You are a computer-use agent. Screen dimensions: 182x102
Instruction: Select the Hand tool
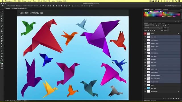pyautogui.click(x=2, y=56)
